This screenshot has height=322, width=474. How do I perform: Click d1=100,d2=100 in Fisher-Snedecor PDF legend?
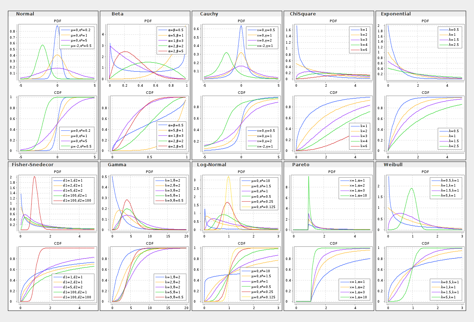[x=77, y=201]
